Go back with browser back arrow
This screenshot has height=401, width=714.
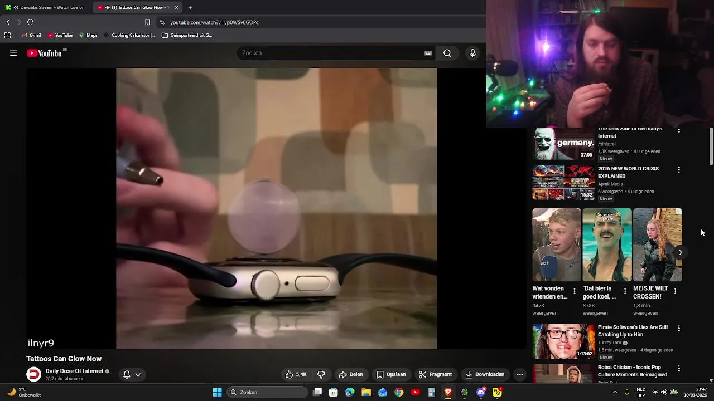click(8, 22)
